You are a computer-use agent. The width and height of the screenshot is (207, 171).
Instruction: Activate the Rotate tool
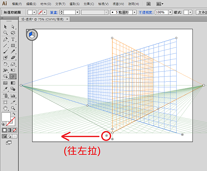tap(5, 64)
